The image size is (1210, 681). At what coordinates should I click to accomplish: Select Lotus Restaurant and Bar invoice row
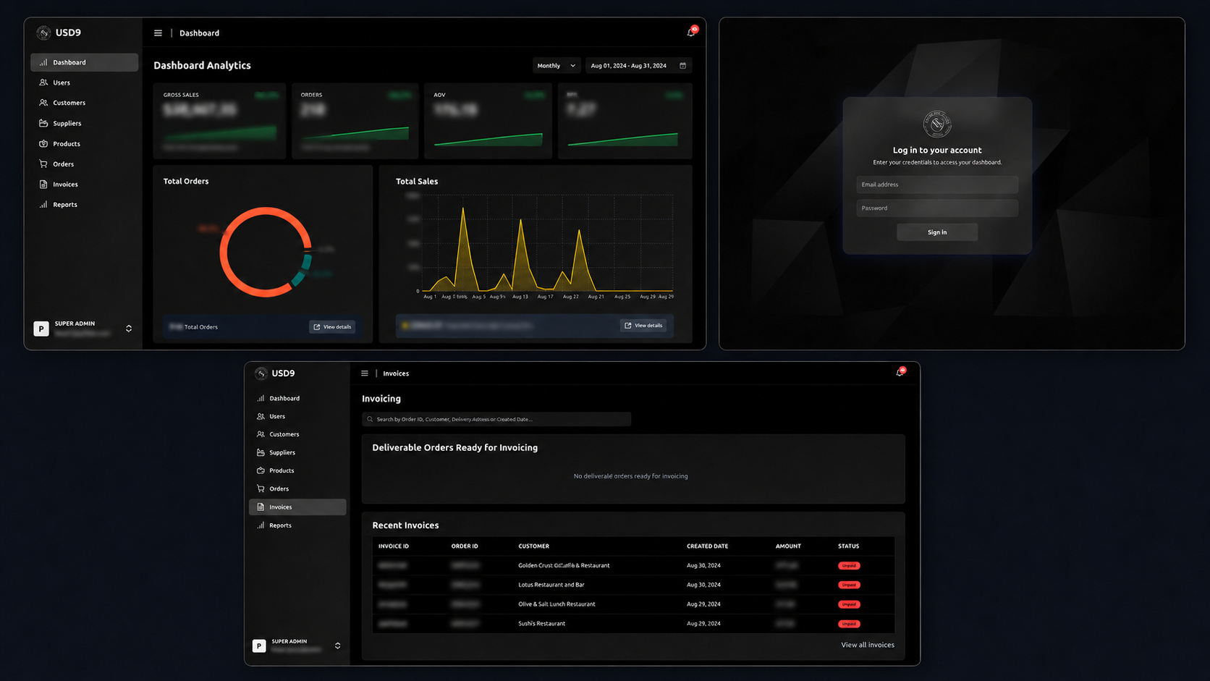[633, 585]
